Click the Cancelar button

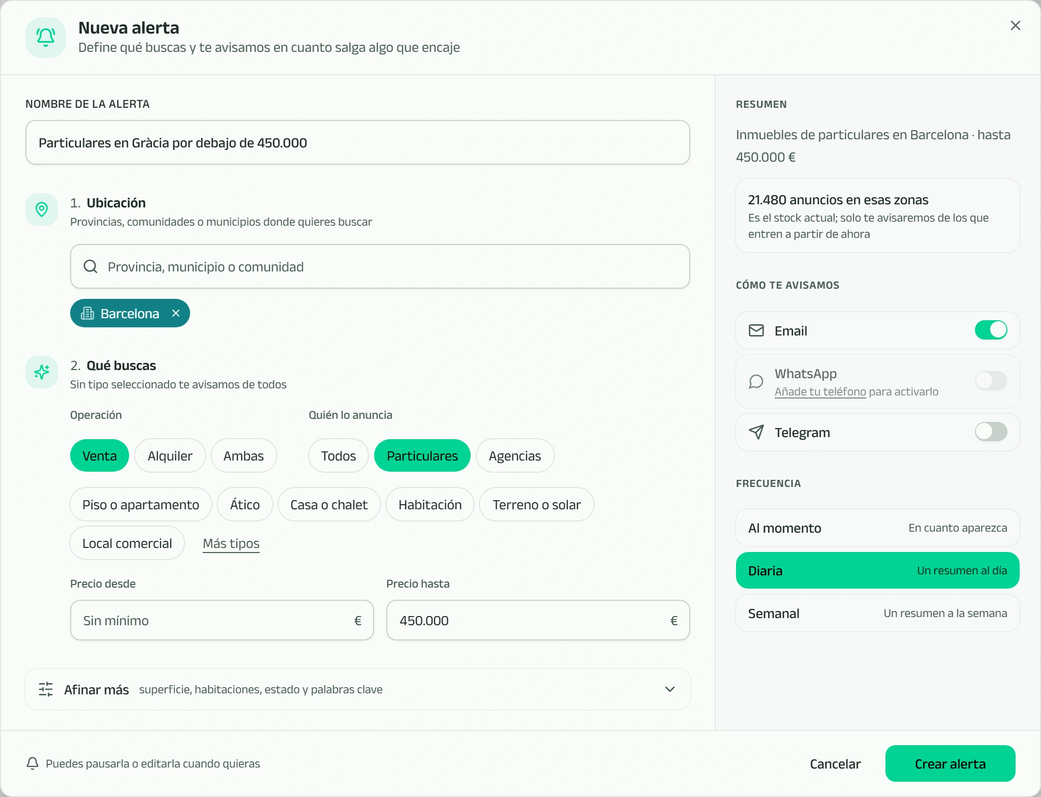pos(835,763)
